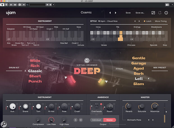Toggle the Room enable circle
Image resolution: width=174 pixels, height=128 pixels.
[114, 104]
